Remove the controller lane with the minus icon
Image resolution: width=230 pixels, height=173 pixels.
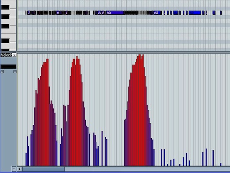pyautogui.click(x=15, y=72)
